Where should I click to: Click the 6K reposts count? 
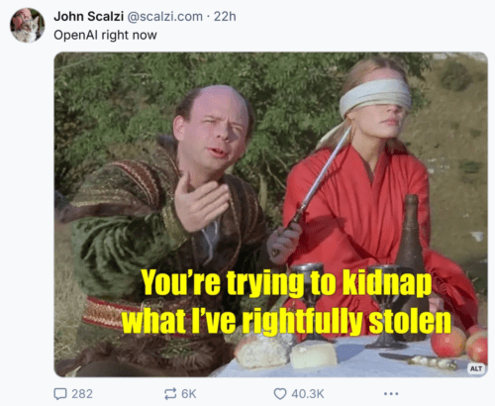pyautogui.click(x=189, y=394)
